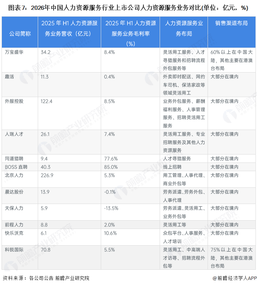Viewport: 257px width, 286px height.
Task: Click the revenue value 226.9
Action: coord(47,175)
